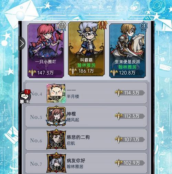Select the third-place card 生来便是反派
The height and width of the screenshot is (174, 172).
coord(127,51)
